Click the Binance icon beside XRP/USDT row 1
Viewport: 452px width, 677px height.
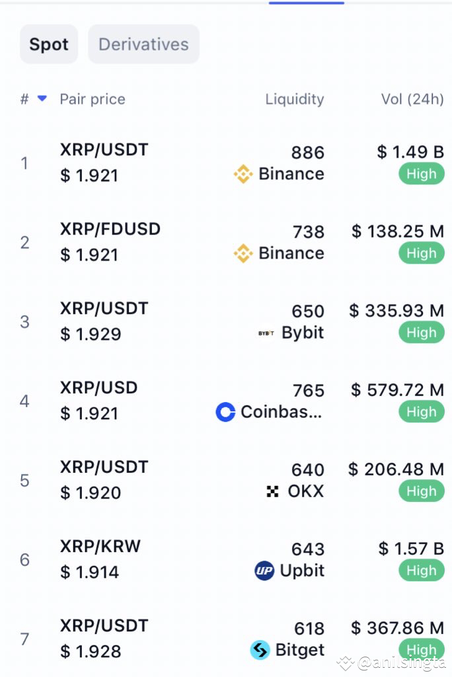click(243, 174)
